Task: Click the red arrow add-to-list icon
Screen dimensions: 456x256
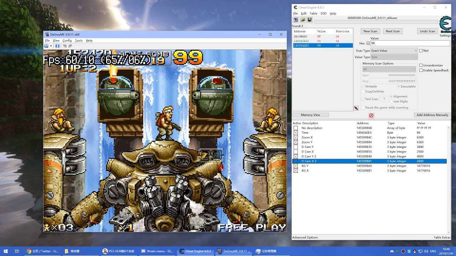Action: tap(356, 108)
